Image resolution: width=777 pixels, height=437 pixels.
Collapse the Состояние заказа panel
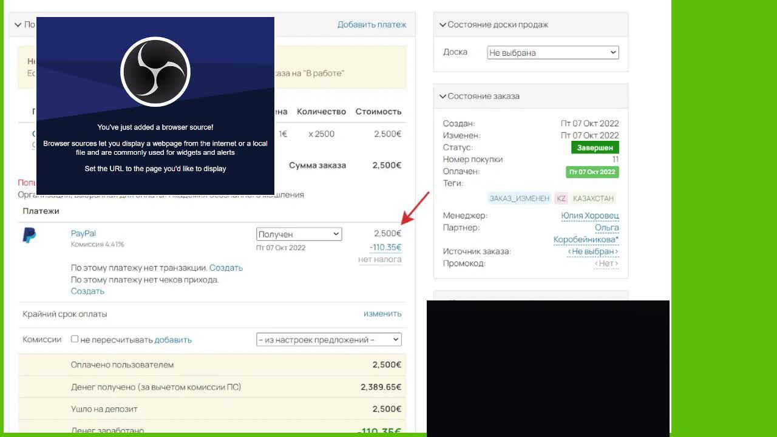point(443,96)
